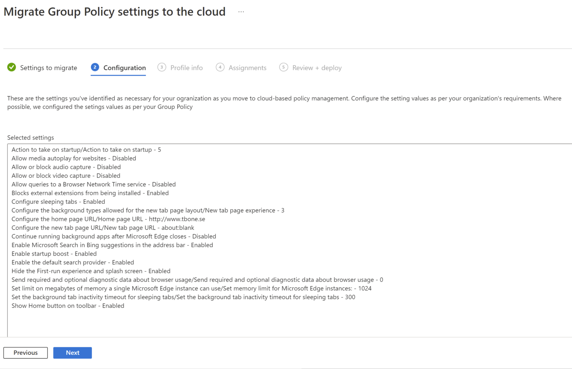Select the Blocks external extensions setting
Viewport: 572px width, 369px height.
click(90, 193)
